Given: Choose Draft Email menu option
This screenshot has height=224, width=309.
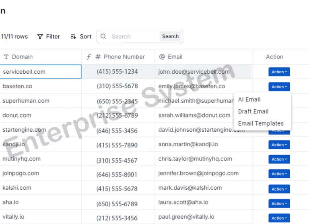Looking at the screenshot, I should tap(253, 112).
